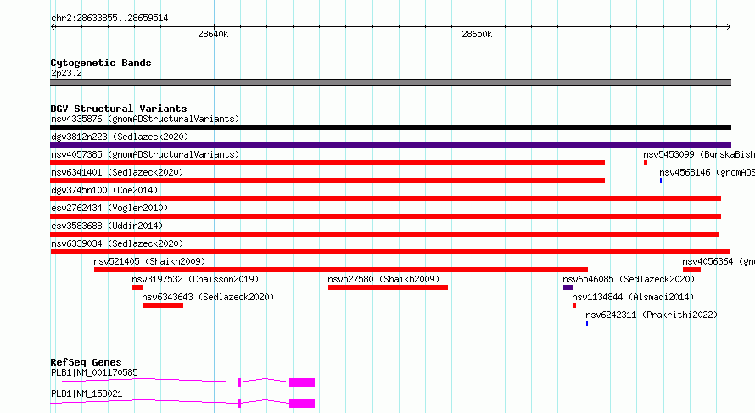Select the esv2762434 Vogler2010 variant bar
Viewport: 755px width, 413px height.
pos(386,216)
